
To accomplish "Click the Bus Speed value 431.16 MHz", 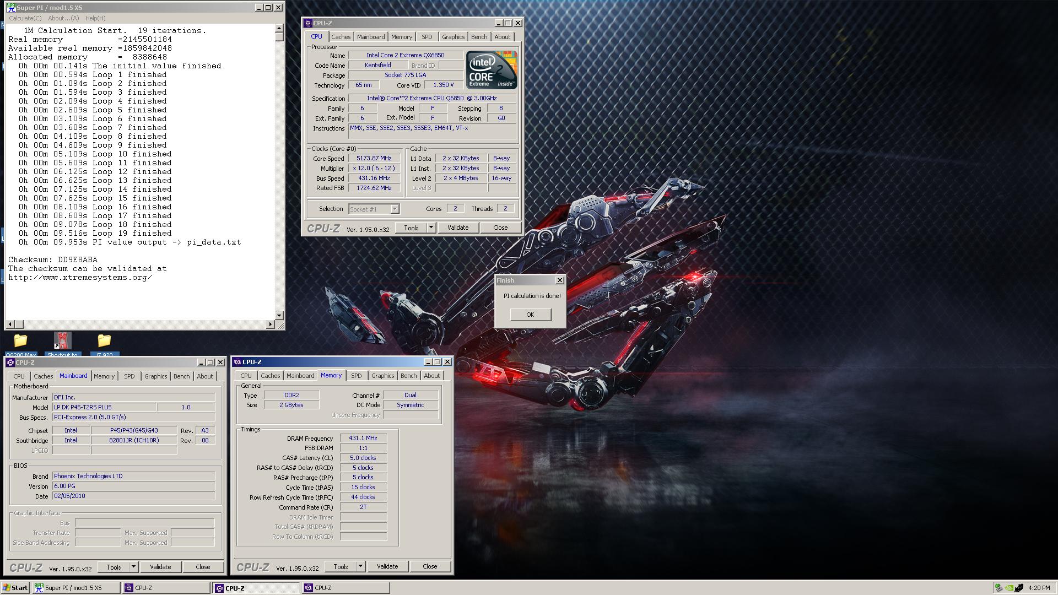I will pyautogui.click(x=374, y=178).
